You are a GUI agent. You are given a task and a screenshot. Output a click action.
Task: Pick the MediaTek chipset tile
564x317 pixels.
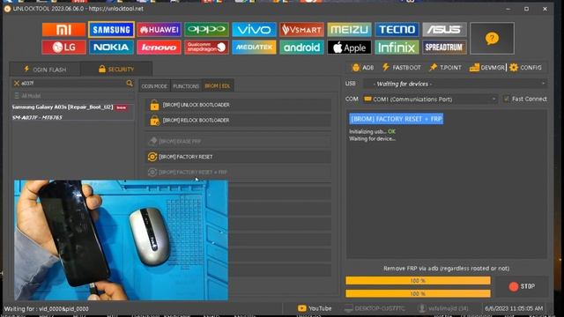pyautogui.click(x=254, y=47)
